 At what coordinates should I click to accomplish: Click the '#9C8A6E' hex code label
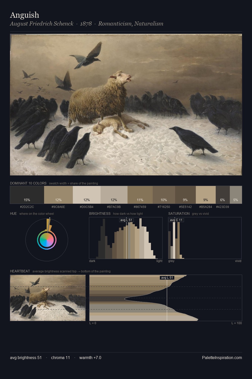point(58,207)
